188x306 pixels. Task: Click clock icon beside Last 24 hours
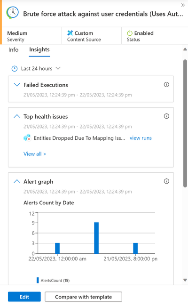15,69
